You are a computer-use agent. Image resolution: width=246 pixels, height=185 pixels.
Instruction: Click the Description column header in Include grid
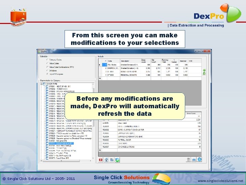click(130, 61)
